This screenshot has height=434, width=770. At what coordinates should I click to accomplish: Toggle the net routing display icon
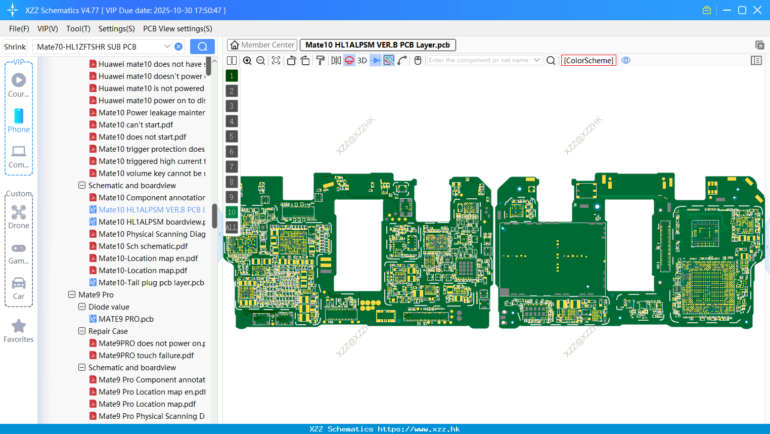389,60
